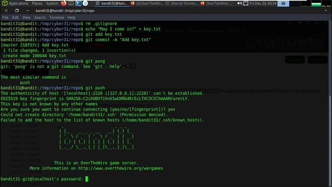
Task: Click the "'pusg' is not a git command" line
Action: pos(62,66)
